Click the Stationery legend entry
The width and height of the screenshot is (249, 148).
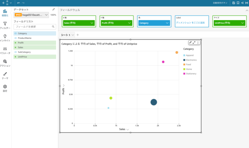pyautogui.click(x=190, y=74)
